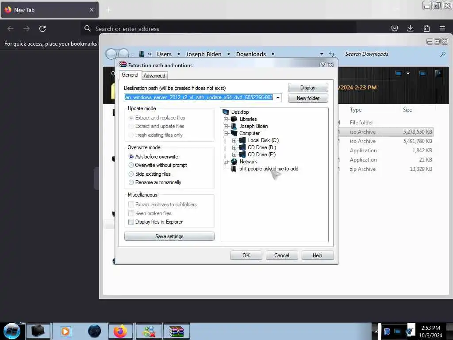Cancel the extraction dialog
Image resolution: width=453 pixels, height=340 pixels.
pyautogui.click(x=282, y=255)
